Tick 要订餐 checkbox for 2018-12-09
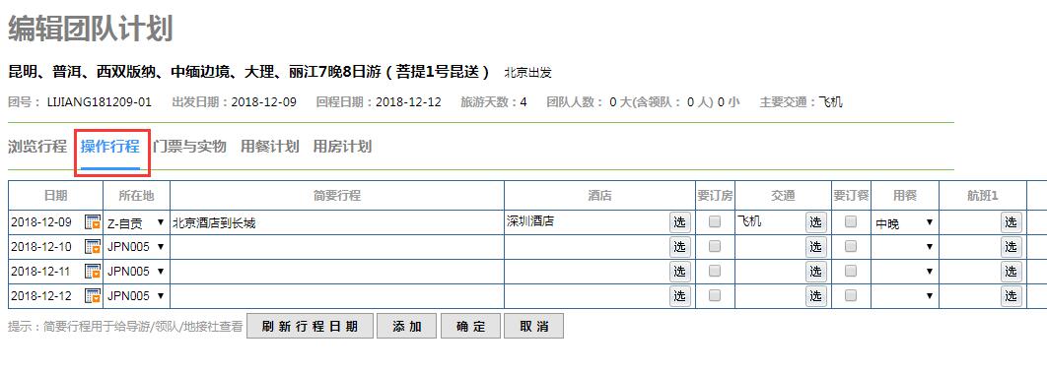Viewport: 1047px width, 372px height. click(x=851, y=222)
